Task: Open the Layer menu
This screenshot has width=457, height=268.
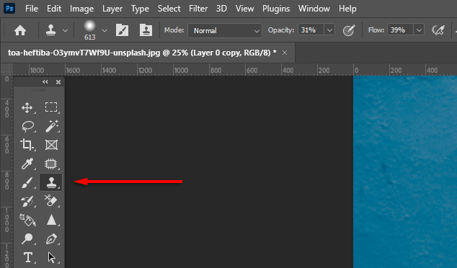Action: [112, 9]
